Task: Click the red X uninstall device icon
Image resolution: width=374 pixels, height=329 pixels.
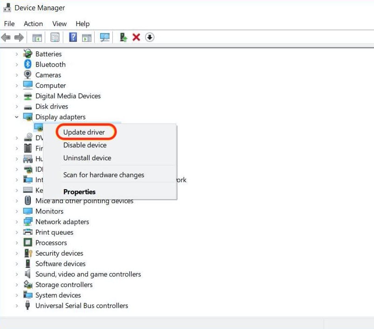Action: click(x=136, y=37)
